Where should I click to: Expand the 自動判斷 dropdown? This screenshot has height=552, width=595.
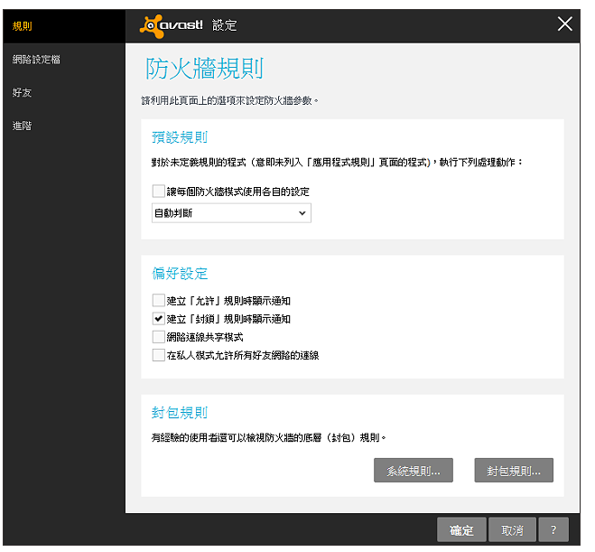(x=231, y=213)
